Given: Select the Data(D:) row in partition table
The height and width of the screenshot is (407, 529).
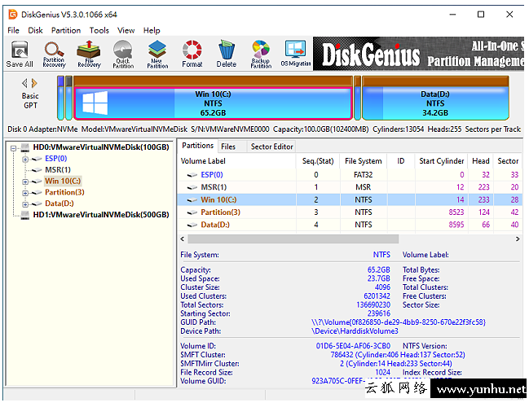Looking at the screenshot, I should pos(350,225).
